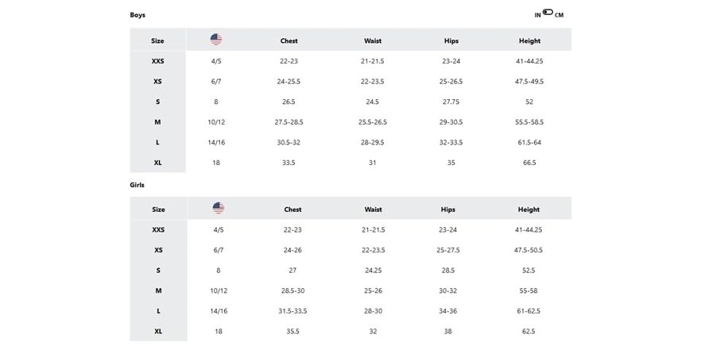Click the Girls table Chest column header

click(x=292, y=210)
